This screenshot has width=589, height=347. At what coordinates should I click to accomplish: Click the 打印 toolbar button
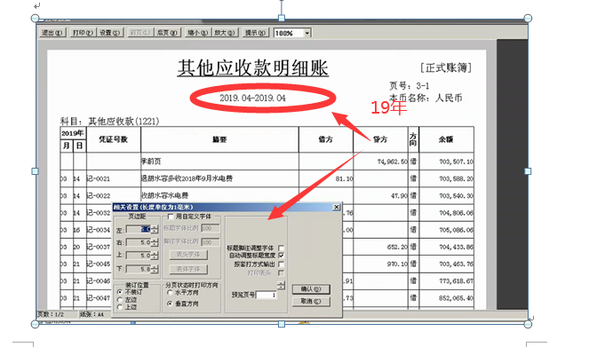click(83, 33)
